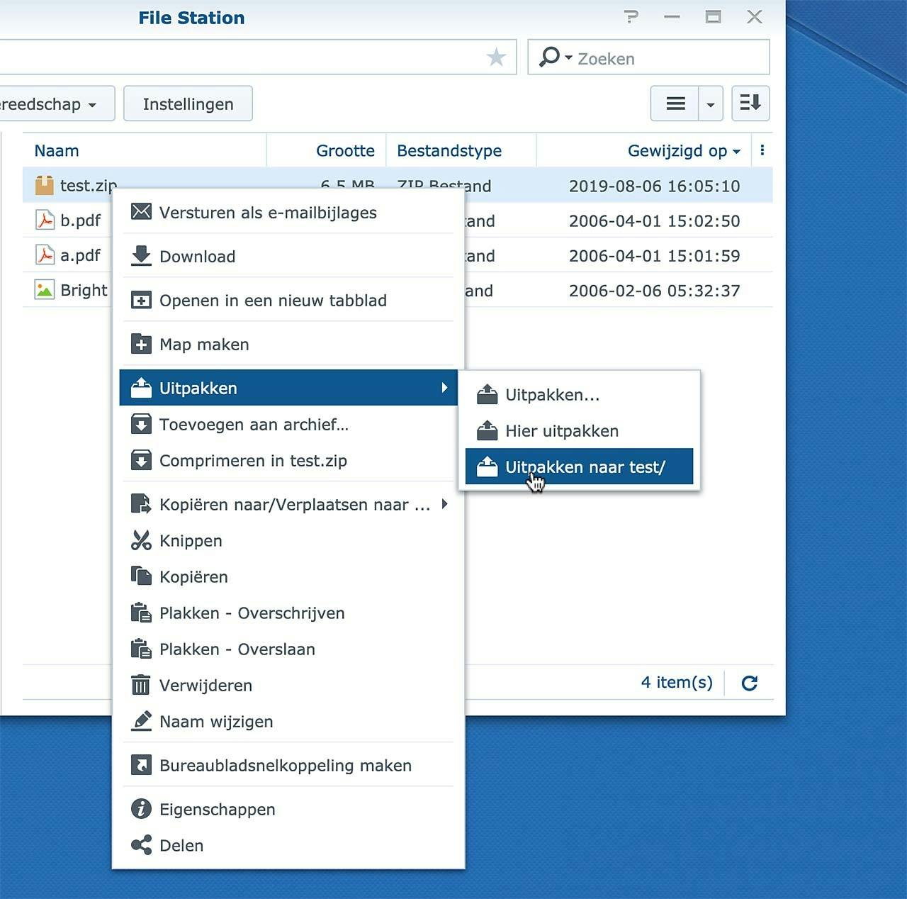Open the column options three-dot menu
The height and width of the screenshot is (899, 907).
[762, 150]
